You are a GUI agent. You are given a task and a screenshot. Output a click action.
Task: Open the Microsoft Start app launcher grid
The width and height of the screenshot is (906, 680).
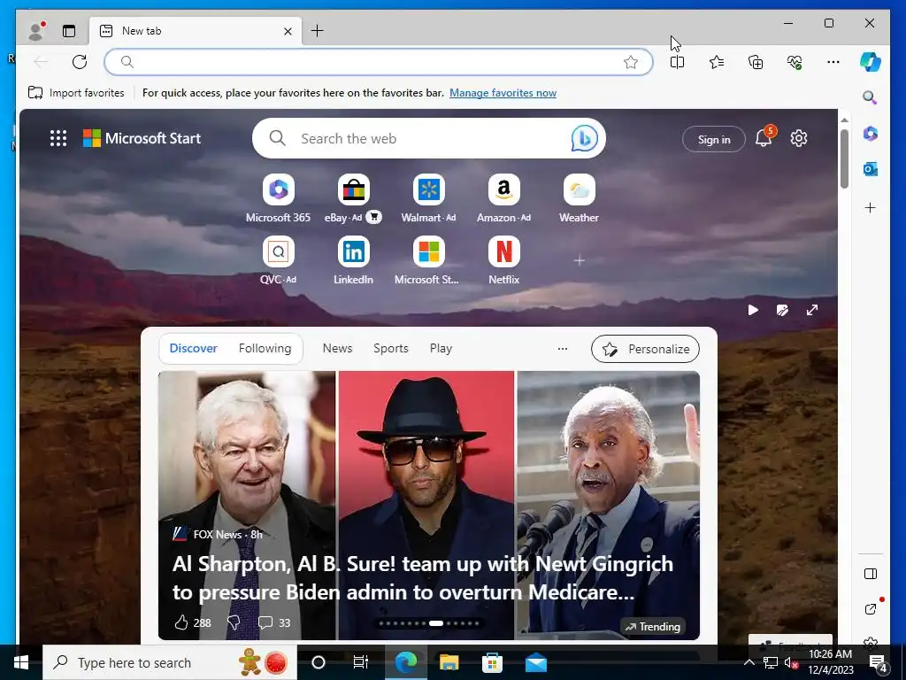pyautogui.click(x=58, y=138)
